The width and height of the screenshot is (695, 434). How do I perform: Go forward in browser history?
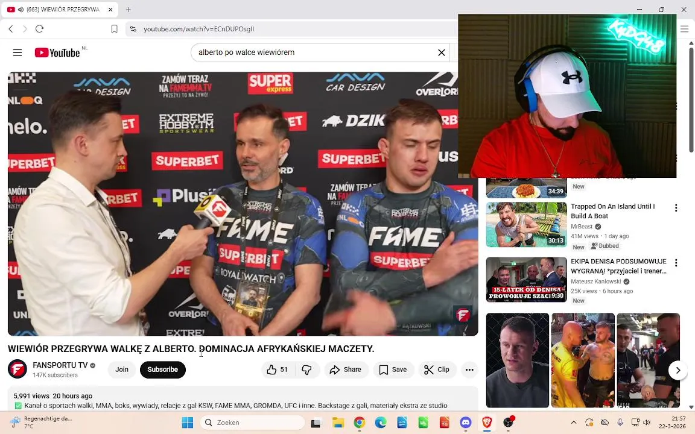point(25,29)
